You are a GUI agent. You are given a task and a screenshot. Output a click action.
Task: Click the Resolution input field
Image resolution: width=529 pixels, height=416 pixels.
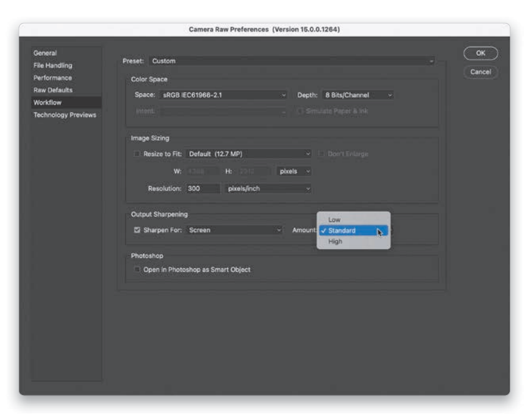[x=202, y=189]
